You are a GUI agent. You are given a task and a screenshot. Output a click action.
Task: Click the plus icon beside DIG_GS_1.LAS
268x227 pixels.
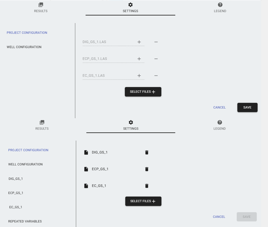[139, 42]
